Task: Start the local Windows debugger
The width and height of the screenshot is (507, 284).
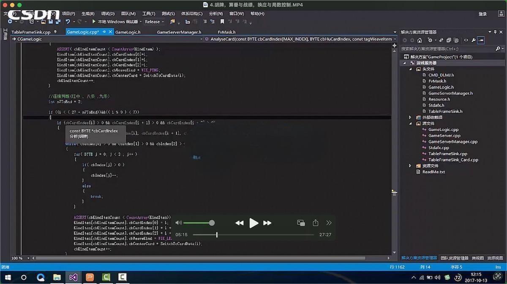Action: coord(115,22)
